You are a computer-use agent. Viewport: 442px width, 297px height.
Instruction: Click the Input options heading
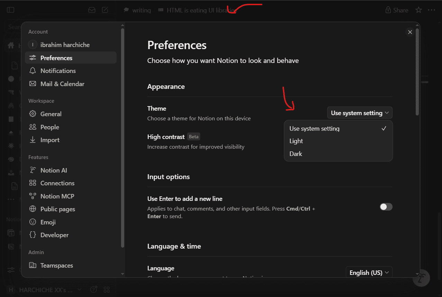[x=168, y=177]
